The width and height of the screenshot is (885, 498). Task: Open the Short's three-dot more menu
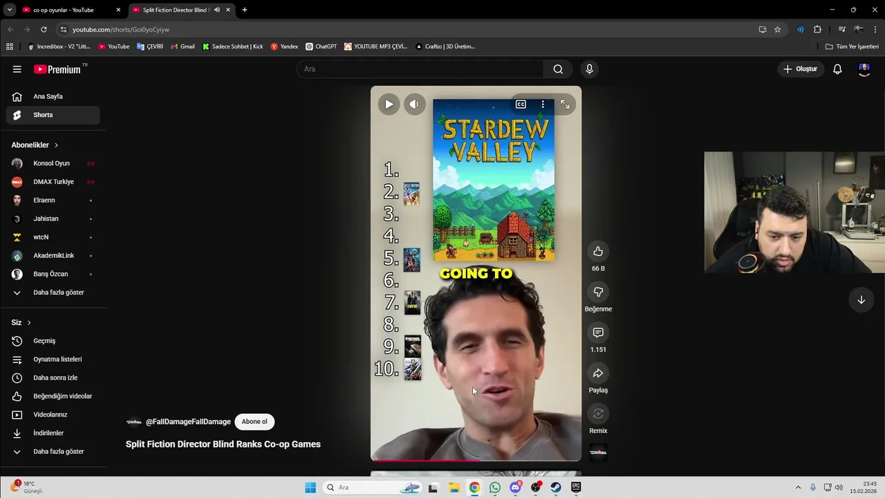[x=543, y=104]
